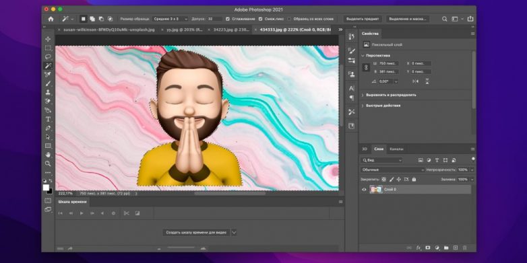Choose Subtract from Selection mode icon
Image resolution: width=527 pixels, height=263 pixels.
pos(101,19)
